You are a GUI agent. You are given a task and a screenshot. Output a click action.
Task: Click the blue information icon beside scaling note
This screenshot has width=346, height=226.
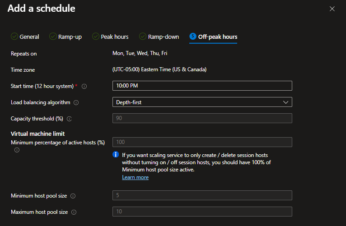[x=116, y=154]
